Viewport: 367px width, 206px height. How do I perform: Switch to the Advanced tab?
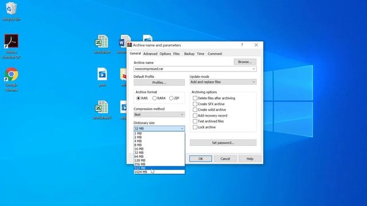pos(150,54)
